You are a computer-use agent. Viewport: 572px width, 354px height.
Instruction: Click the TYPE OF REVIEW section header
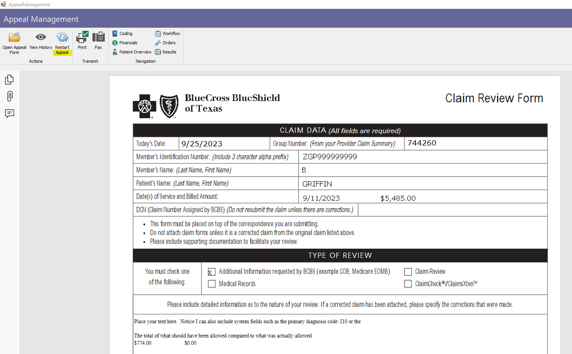tap(340, 255)
